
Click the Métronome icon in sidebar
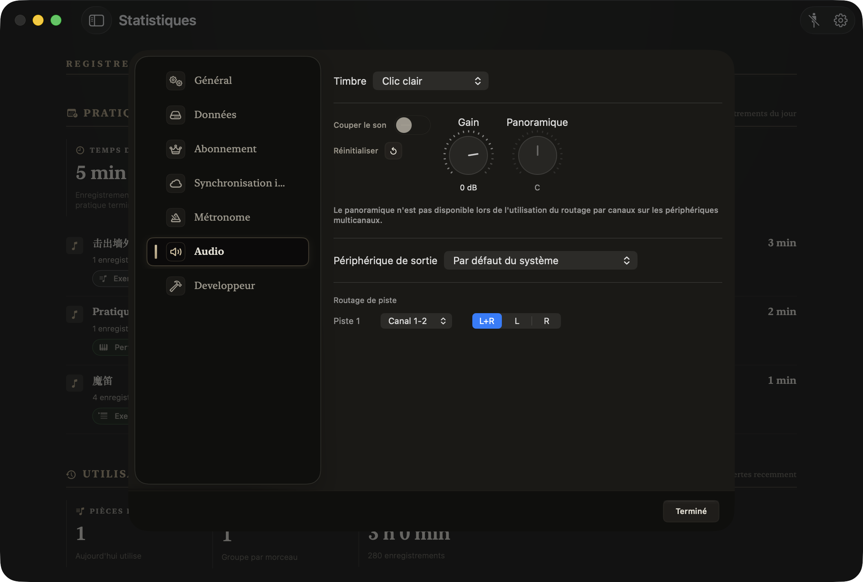tap(176, 217)
